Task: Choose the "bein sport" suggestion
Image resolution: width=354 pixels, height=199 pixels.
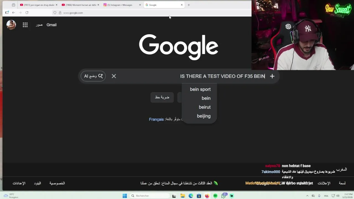Action: [x=200, y=89]
